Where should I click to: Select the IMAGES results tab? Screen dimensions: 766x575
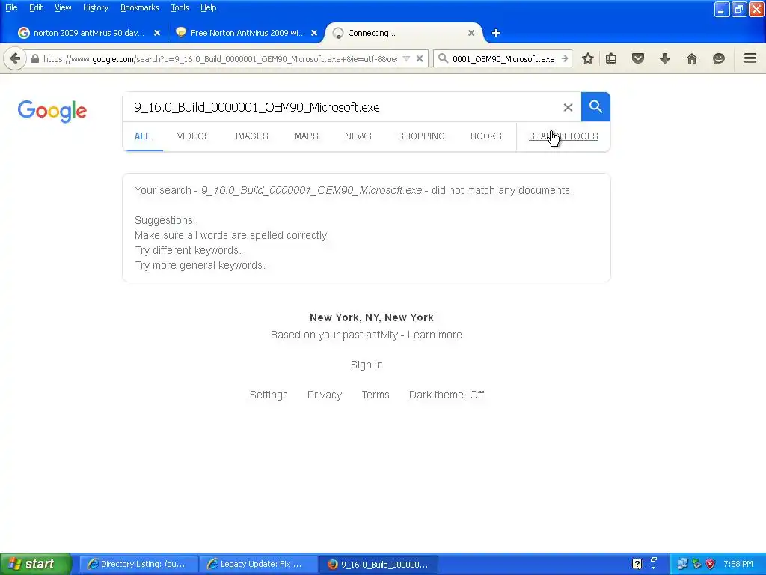tap(252, 136)
